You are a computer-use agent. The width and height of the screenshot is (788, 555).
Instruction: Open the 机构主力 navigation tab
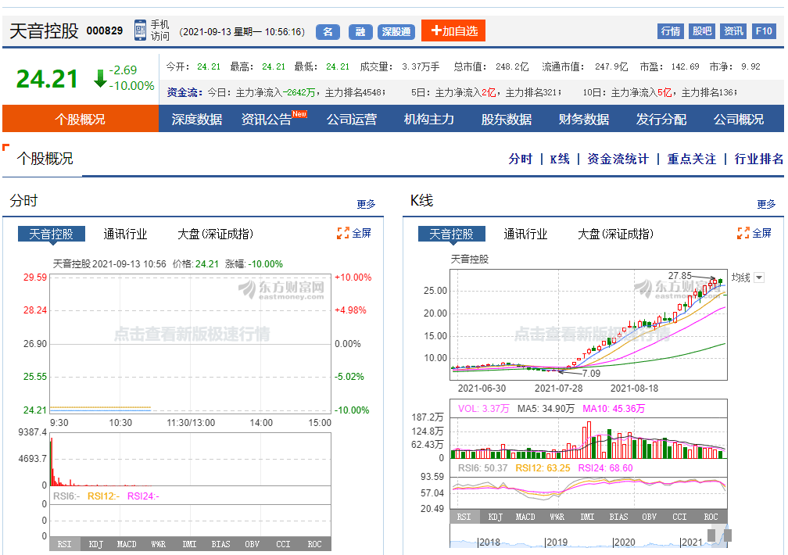tap(428, 119)
